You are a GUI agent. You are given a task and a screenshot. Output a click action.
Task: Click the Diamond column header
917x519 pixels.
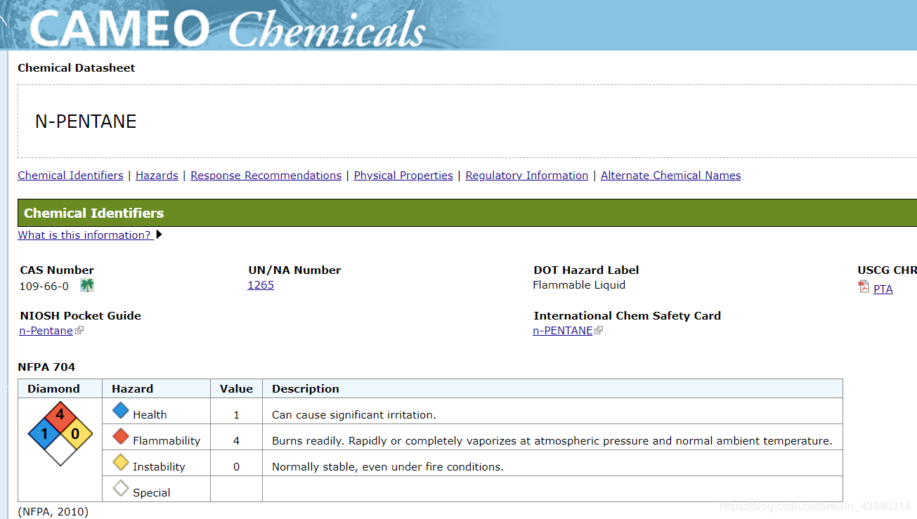coord(53,389)
